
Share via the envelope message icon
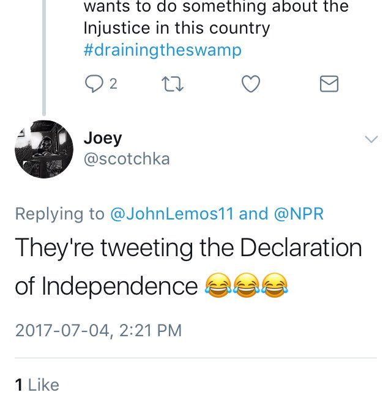pyautogui.click(x=329, y=84)
